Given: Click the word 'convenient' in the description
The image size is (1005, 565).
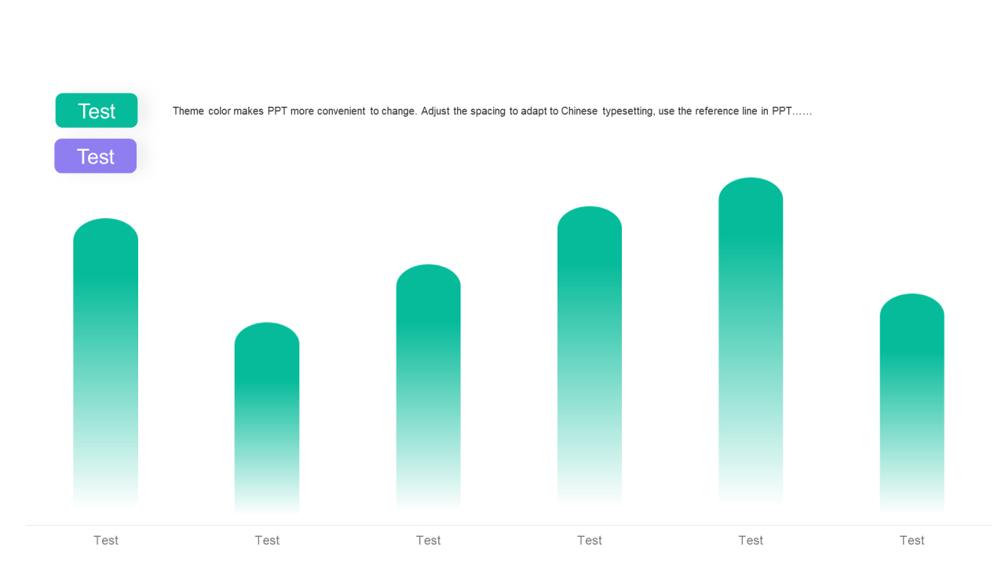Looking at the screenshot, I should (342, 111).
